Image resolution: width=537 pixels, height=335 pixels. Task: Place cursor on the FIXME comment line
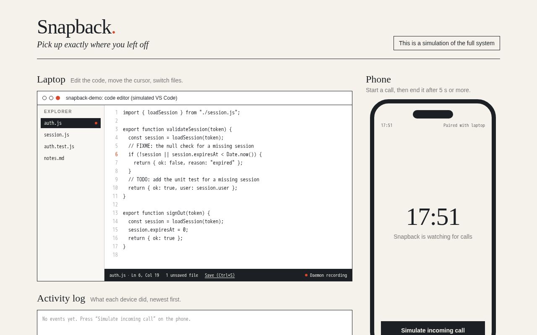click(x=191, y=146)
